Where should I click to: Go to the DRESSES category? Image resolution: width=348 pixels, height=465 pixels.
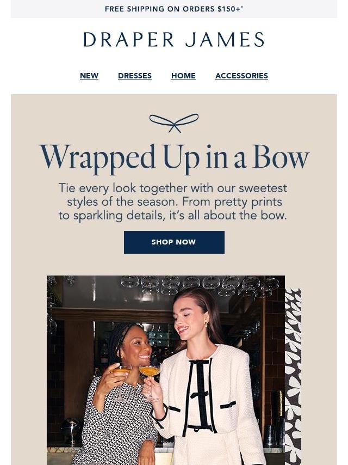135,76
